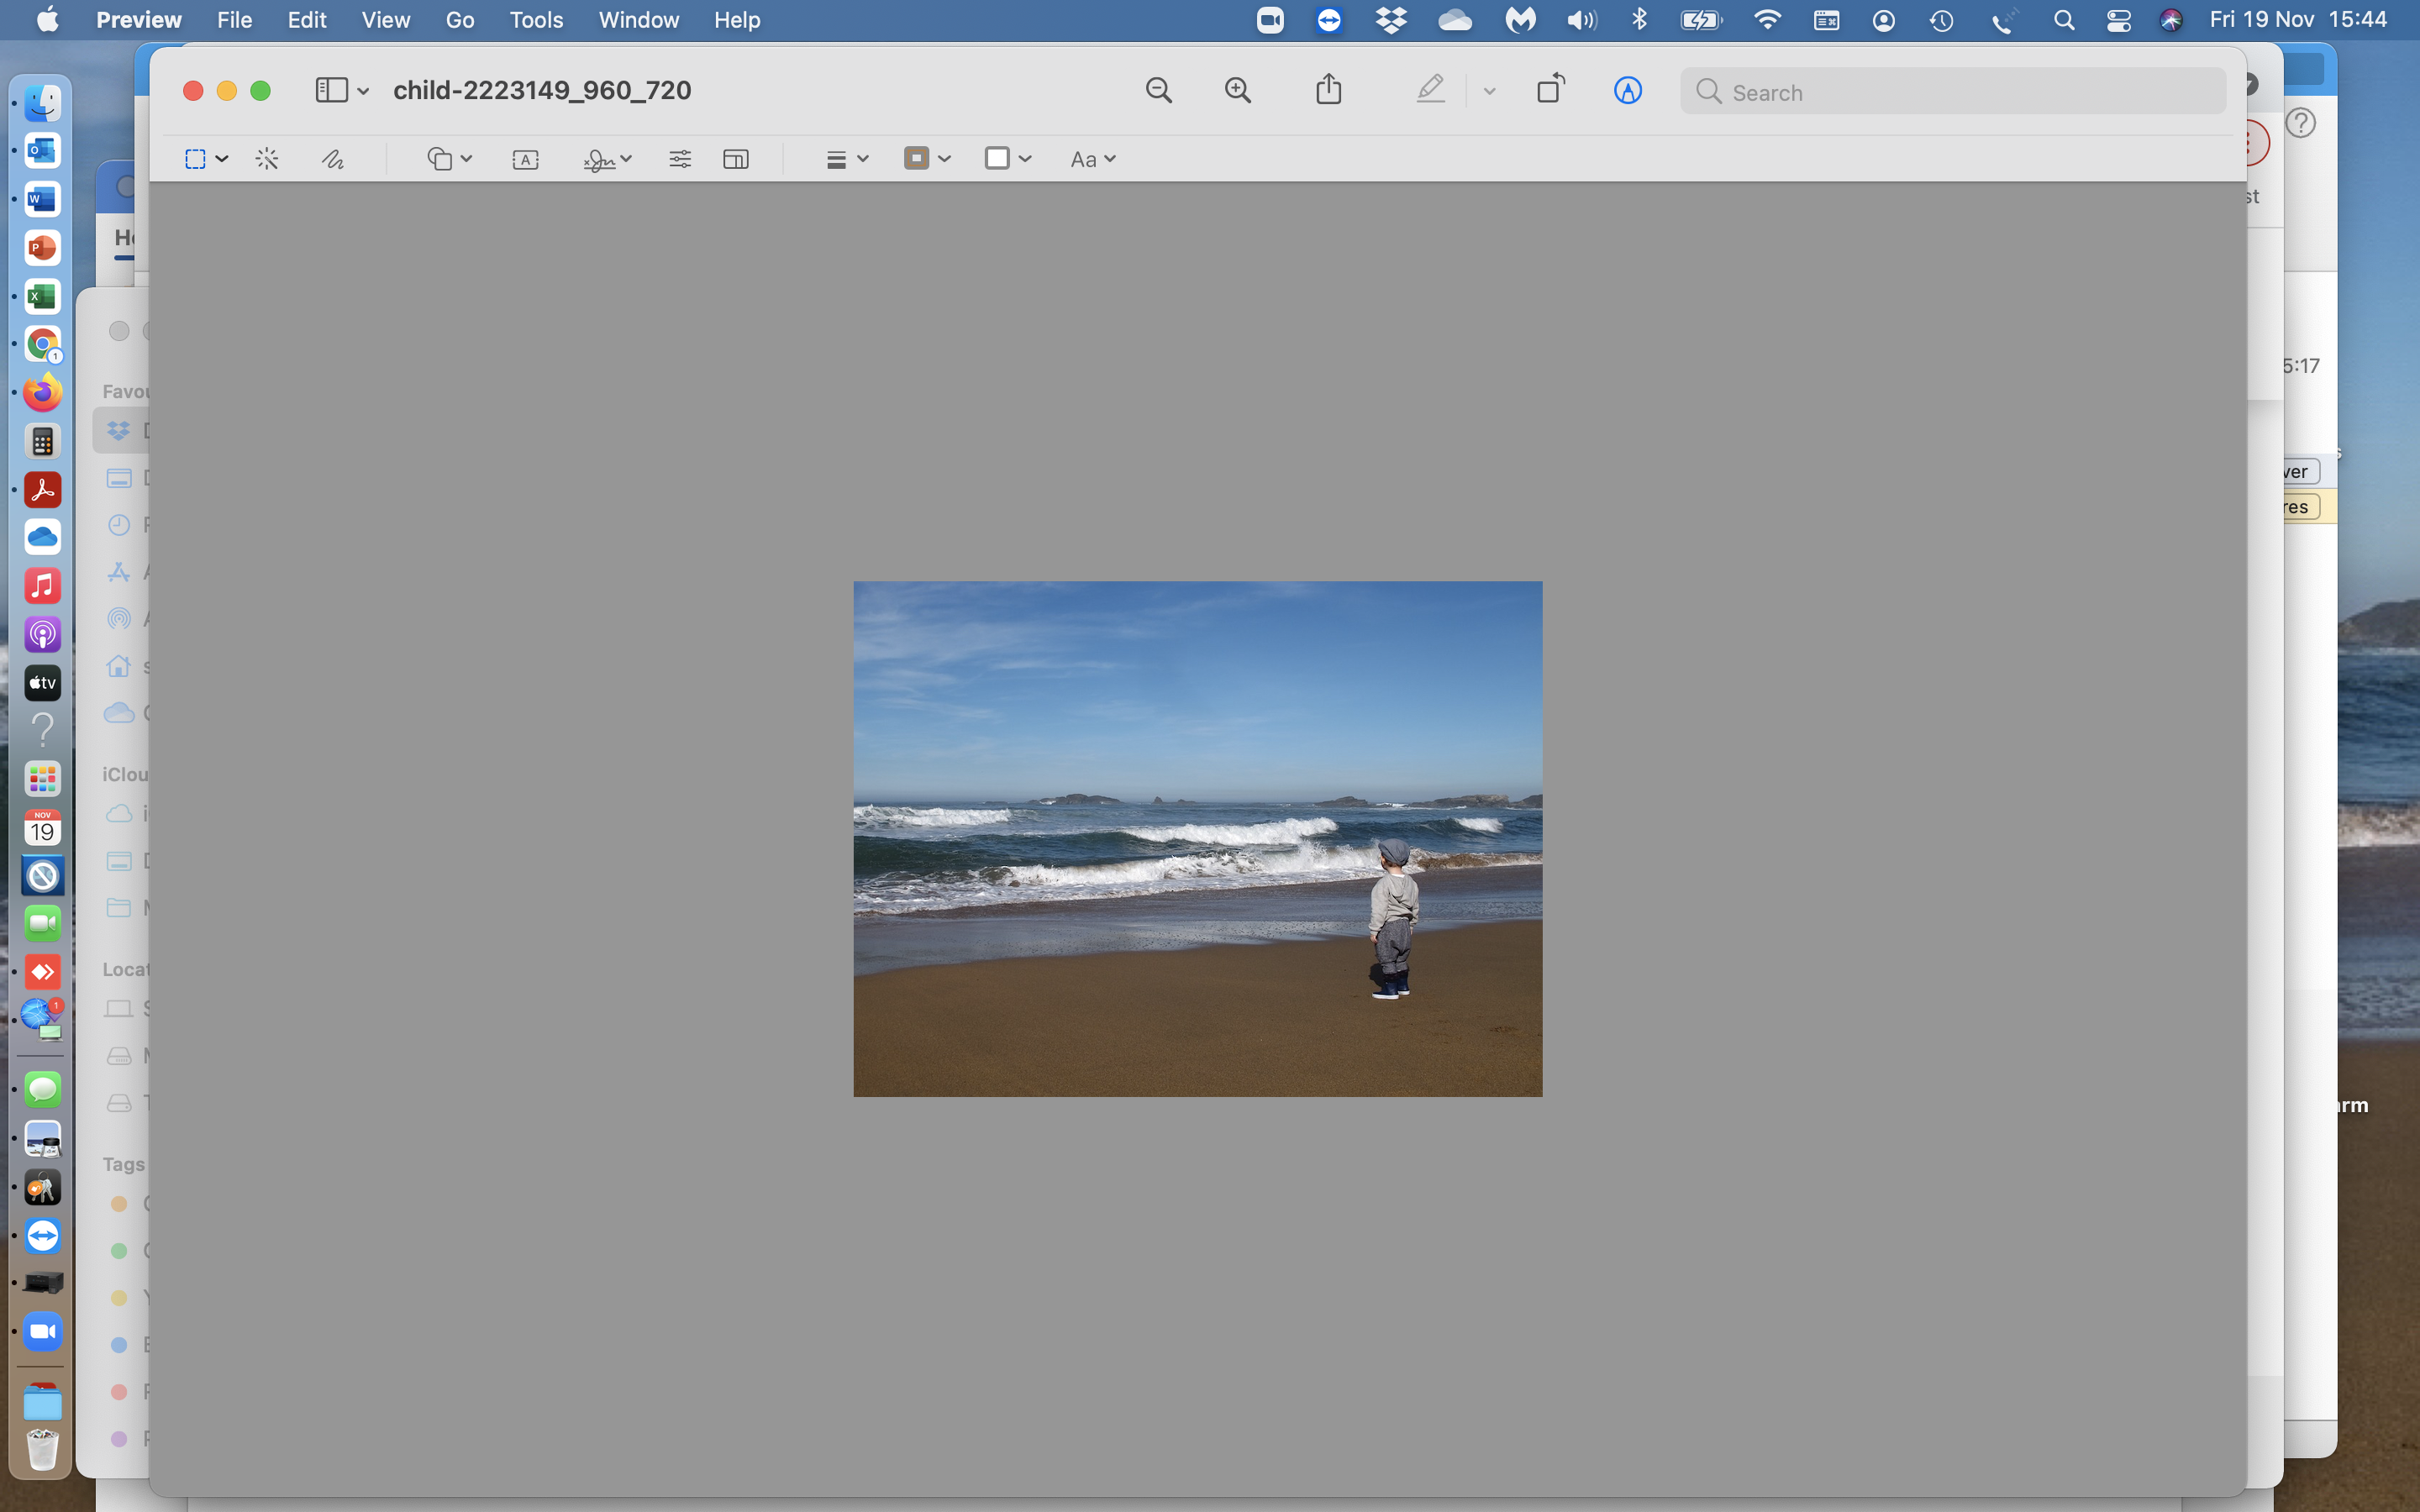
Task: Open Control Centre in the menu bar
Action: point(2118,20)
